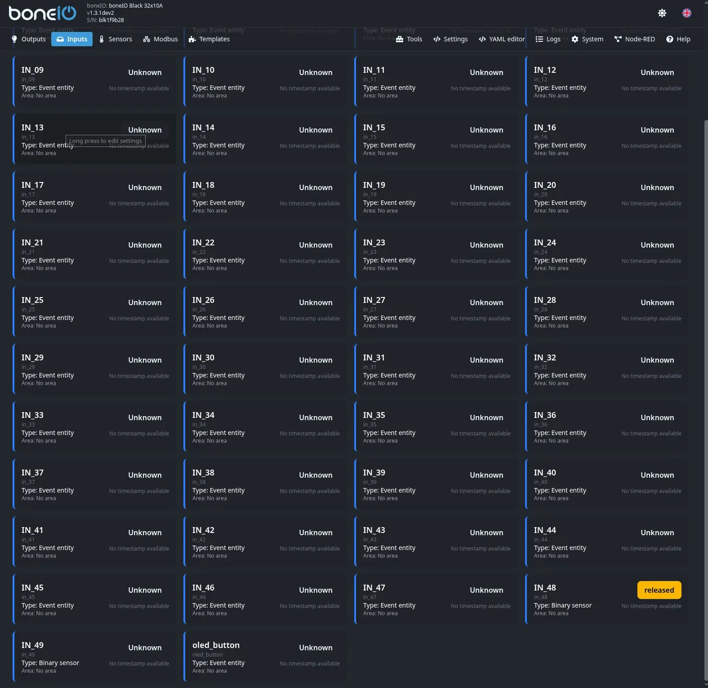Image resolution: width=708 pixels, height=688 pixels.
Task: Toggle the light/dark theme sun icon
Action: coord(662,13)
